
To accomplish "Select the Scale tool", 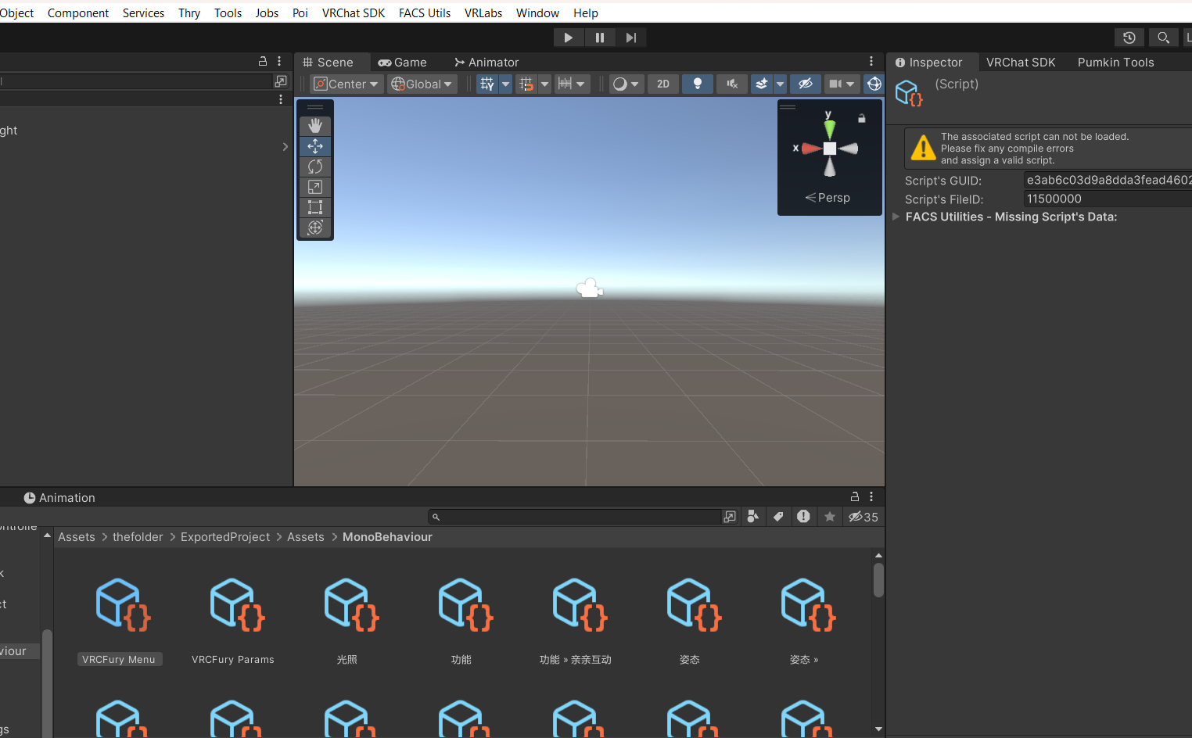I will 315,187.
